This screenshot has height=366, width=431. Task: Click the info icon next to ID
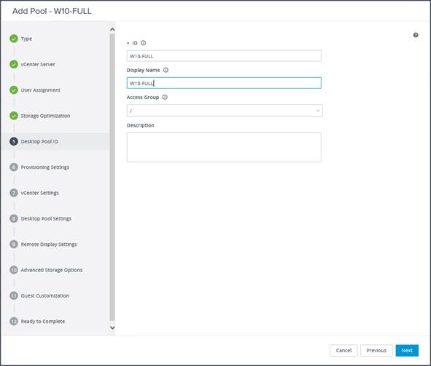(x=143, y=43)
